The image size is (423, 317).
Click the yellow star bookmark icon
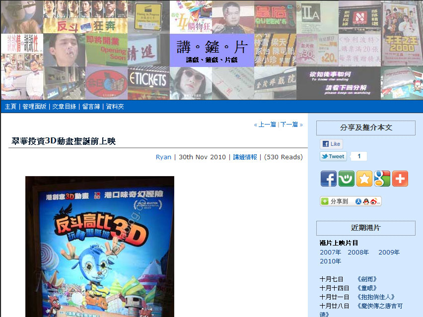coord(364,179)
